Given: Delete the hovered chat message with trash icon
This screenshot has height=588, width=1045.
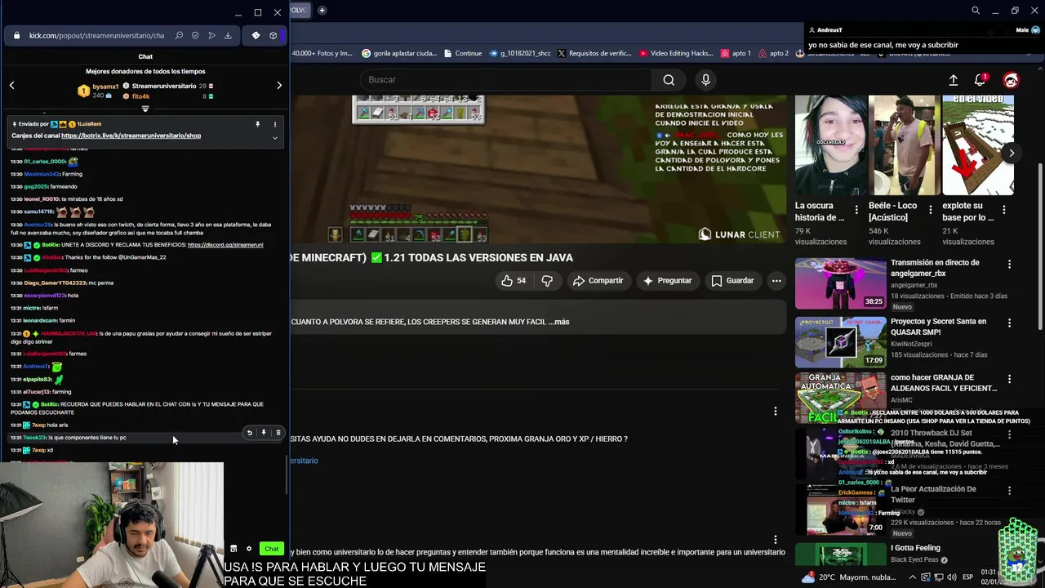Looking at the screenshot, I should [278, 433].
